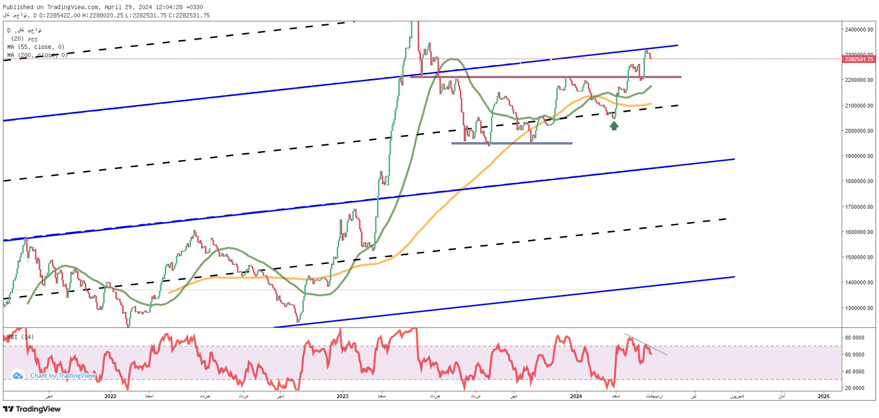Click the 1400000.00 price axis label
879x418 pixels.
coord(859,282)
